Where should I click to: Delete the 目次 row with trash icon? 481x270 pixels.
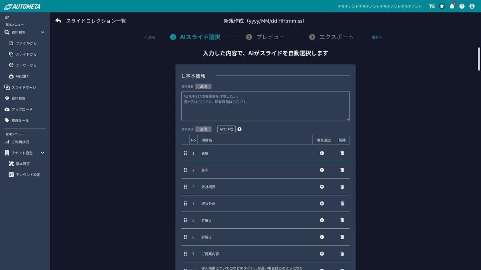[x=342, y=170]
